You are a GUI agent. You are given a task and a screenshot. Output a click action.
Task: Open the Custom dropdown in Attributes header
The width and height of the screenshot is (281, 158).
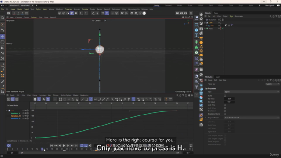click(272, 84)
